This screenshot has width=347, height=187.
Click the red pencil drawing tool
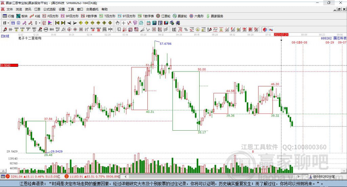(5, 30)
